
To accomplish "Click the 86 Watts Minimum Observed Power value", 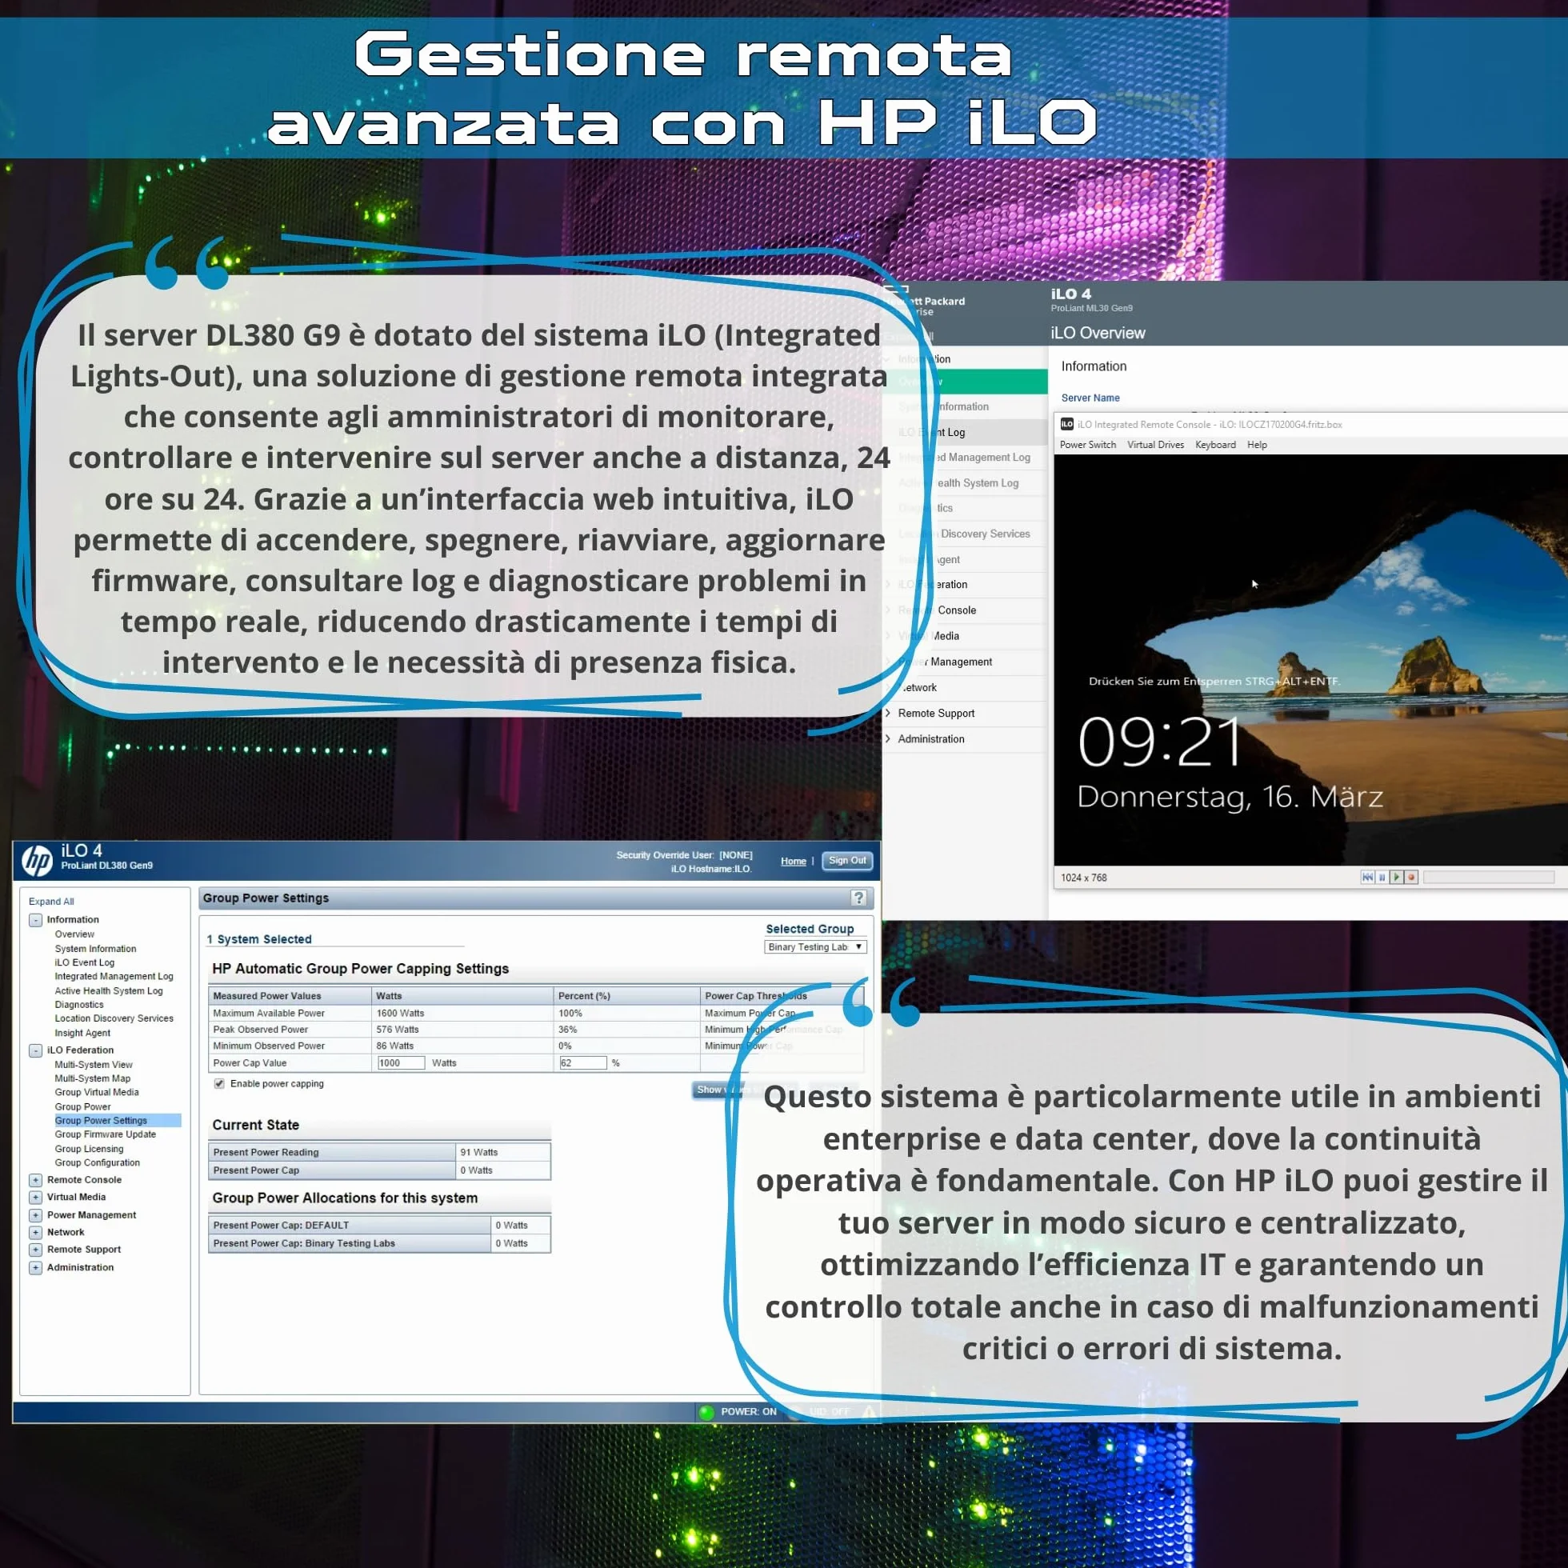I will 395,1046.
